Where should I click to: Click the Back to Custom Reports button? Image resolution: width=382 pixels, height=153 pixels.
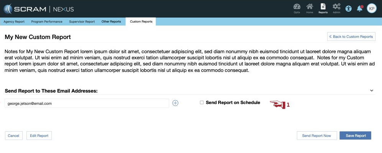coord(351,37)
